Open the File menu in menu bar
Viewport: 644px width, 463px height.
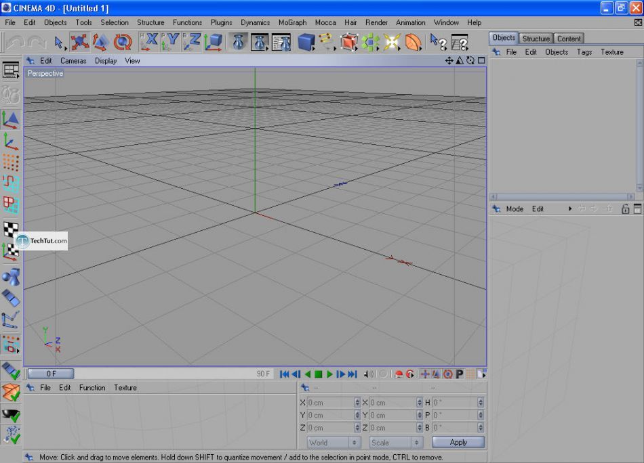click(10, 22)
